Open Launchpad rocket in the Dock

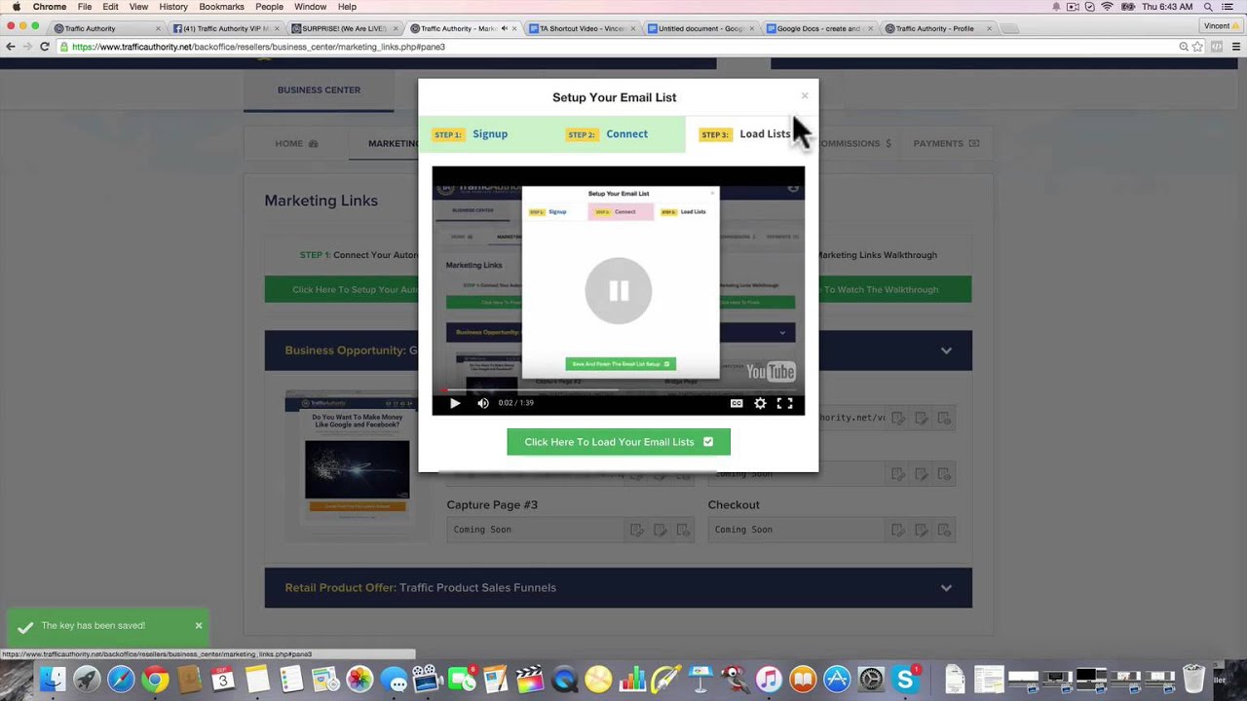[87, 679]
